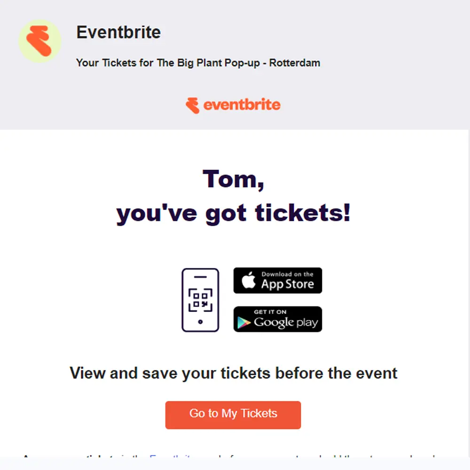Screen dimensions: 470x470
Task: Open the Get it on Google Play badge
Action: pyautogui.click(x=277, y=319)
